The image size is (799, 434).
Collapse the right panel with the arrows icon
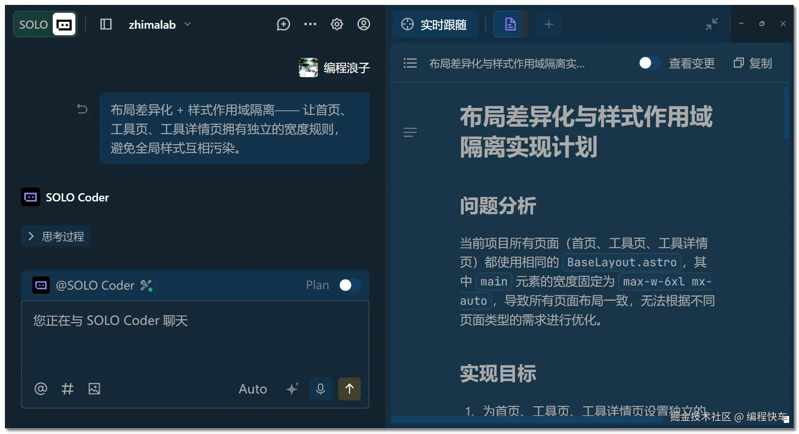(x=712, y=24)
